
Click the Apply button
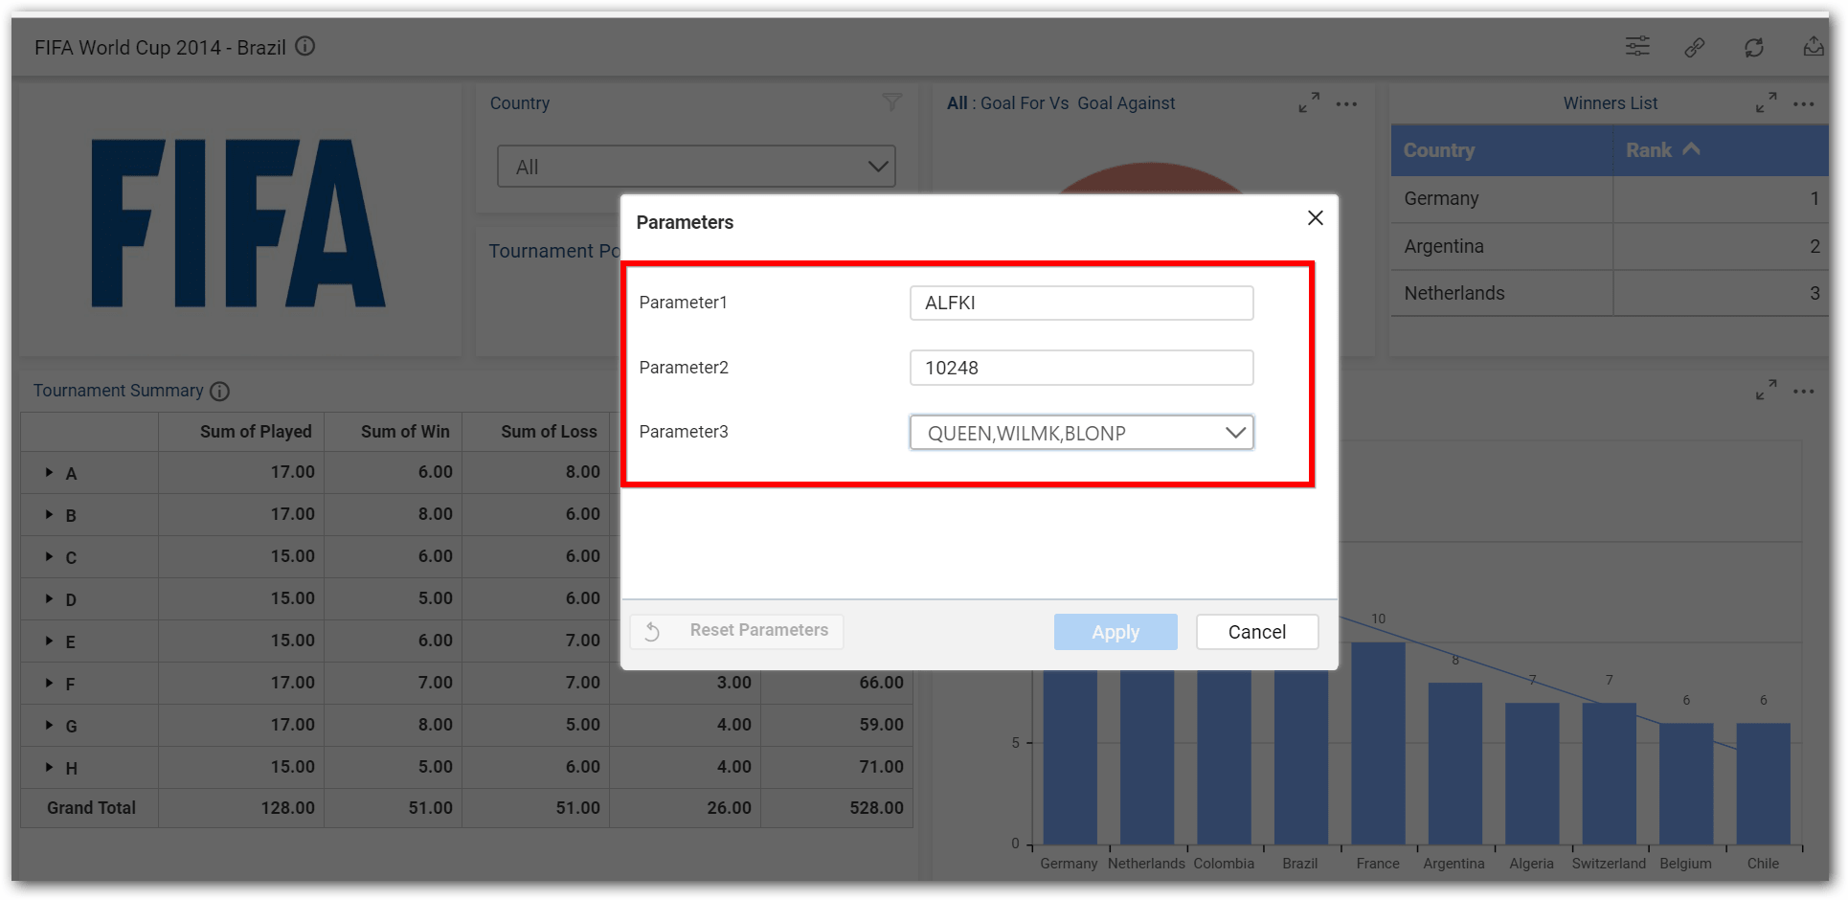pos(1115,632)
